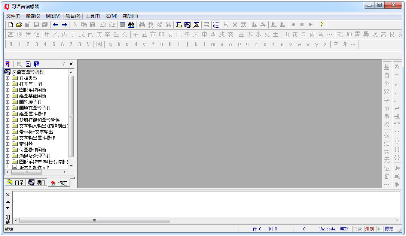Screen dimensions: 406x236
Task: Click the New file icon in the toolbar
Action: 10,25
